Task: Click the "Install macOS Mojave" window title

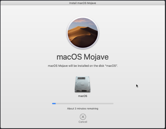Action: pos(83,3)
